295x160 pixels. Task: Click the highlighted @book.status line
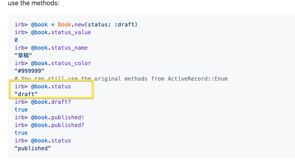pos(43,86)
